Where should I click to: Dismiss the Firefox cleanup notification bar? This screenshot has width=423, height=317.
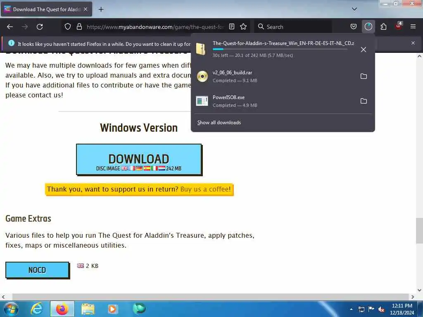click(x=413, y=43)
